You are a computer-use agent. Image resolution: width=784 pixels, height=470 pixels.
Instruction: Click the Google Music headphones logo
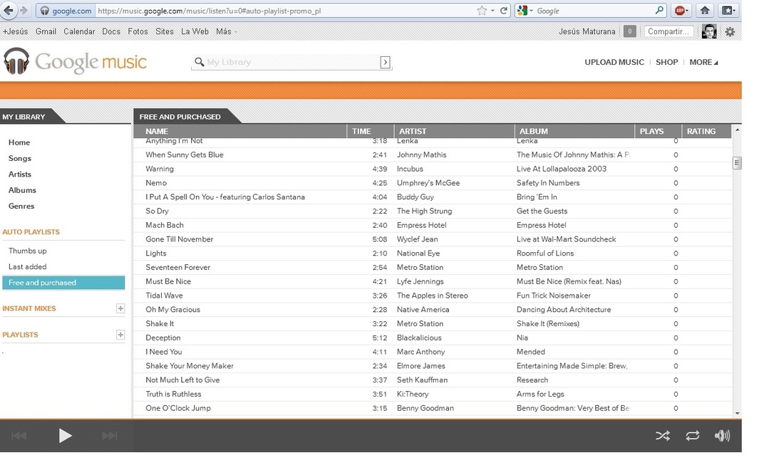click(x=16, y=61)
